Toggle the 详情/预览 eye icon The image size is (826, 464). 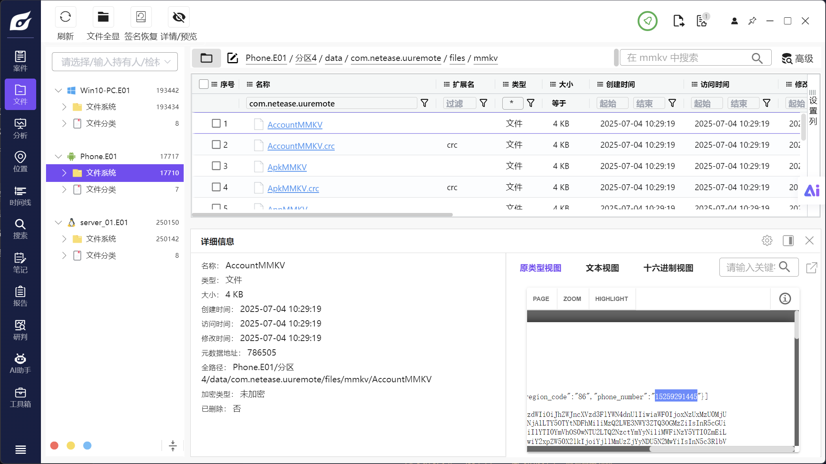(x=179, y=17)
